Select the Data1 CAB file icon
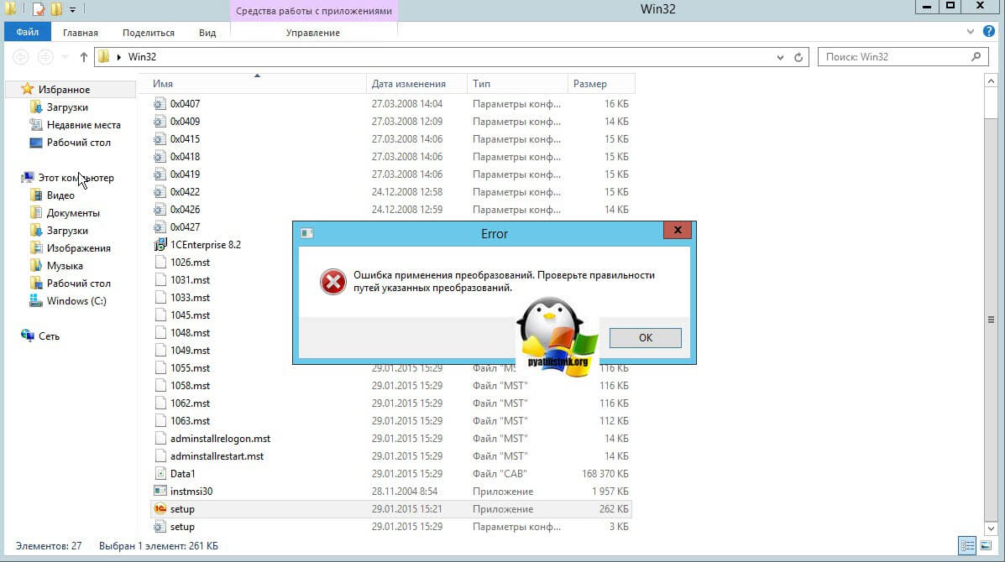This screenshot has width=1005, height=562. [x=160, y=474]
